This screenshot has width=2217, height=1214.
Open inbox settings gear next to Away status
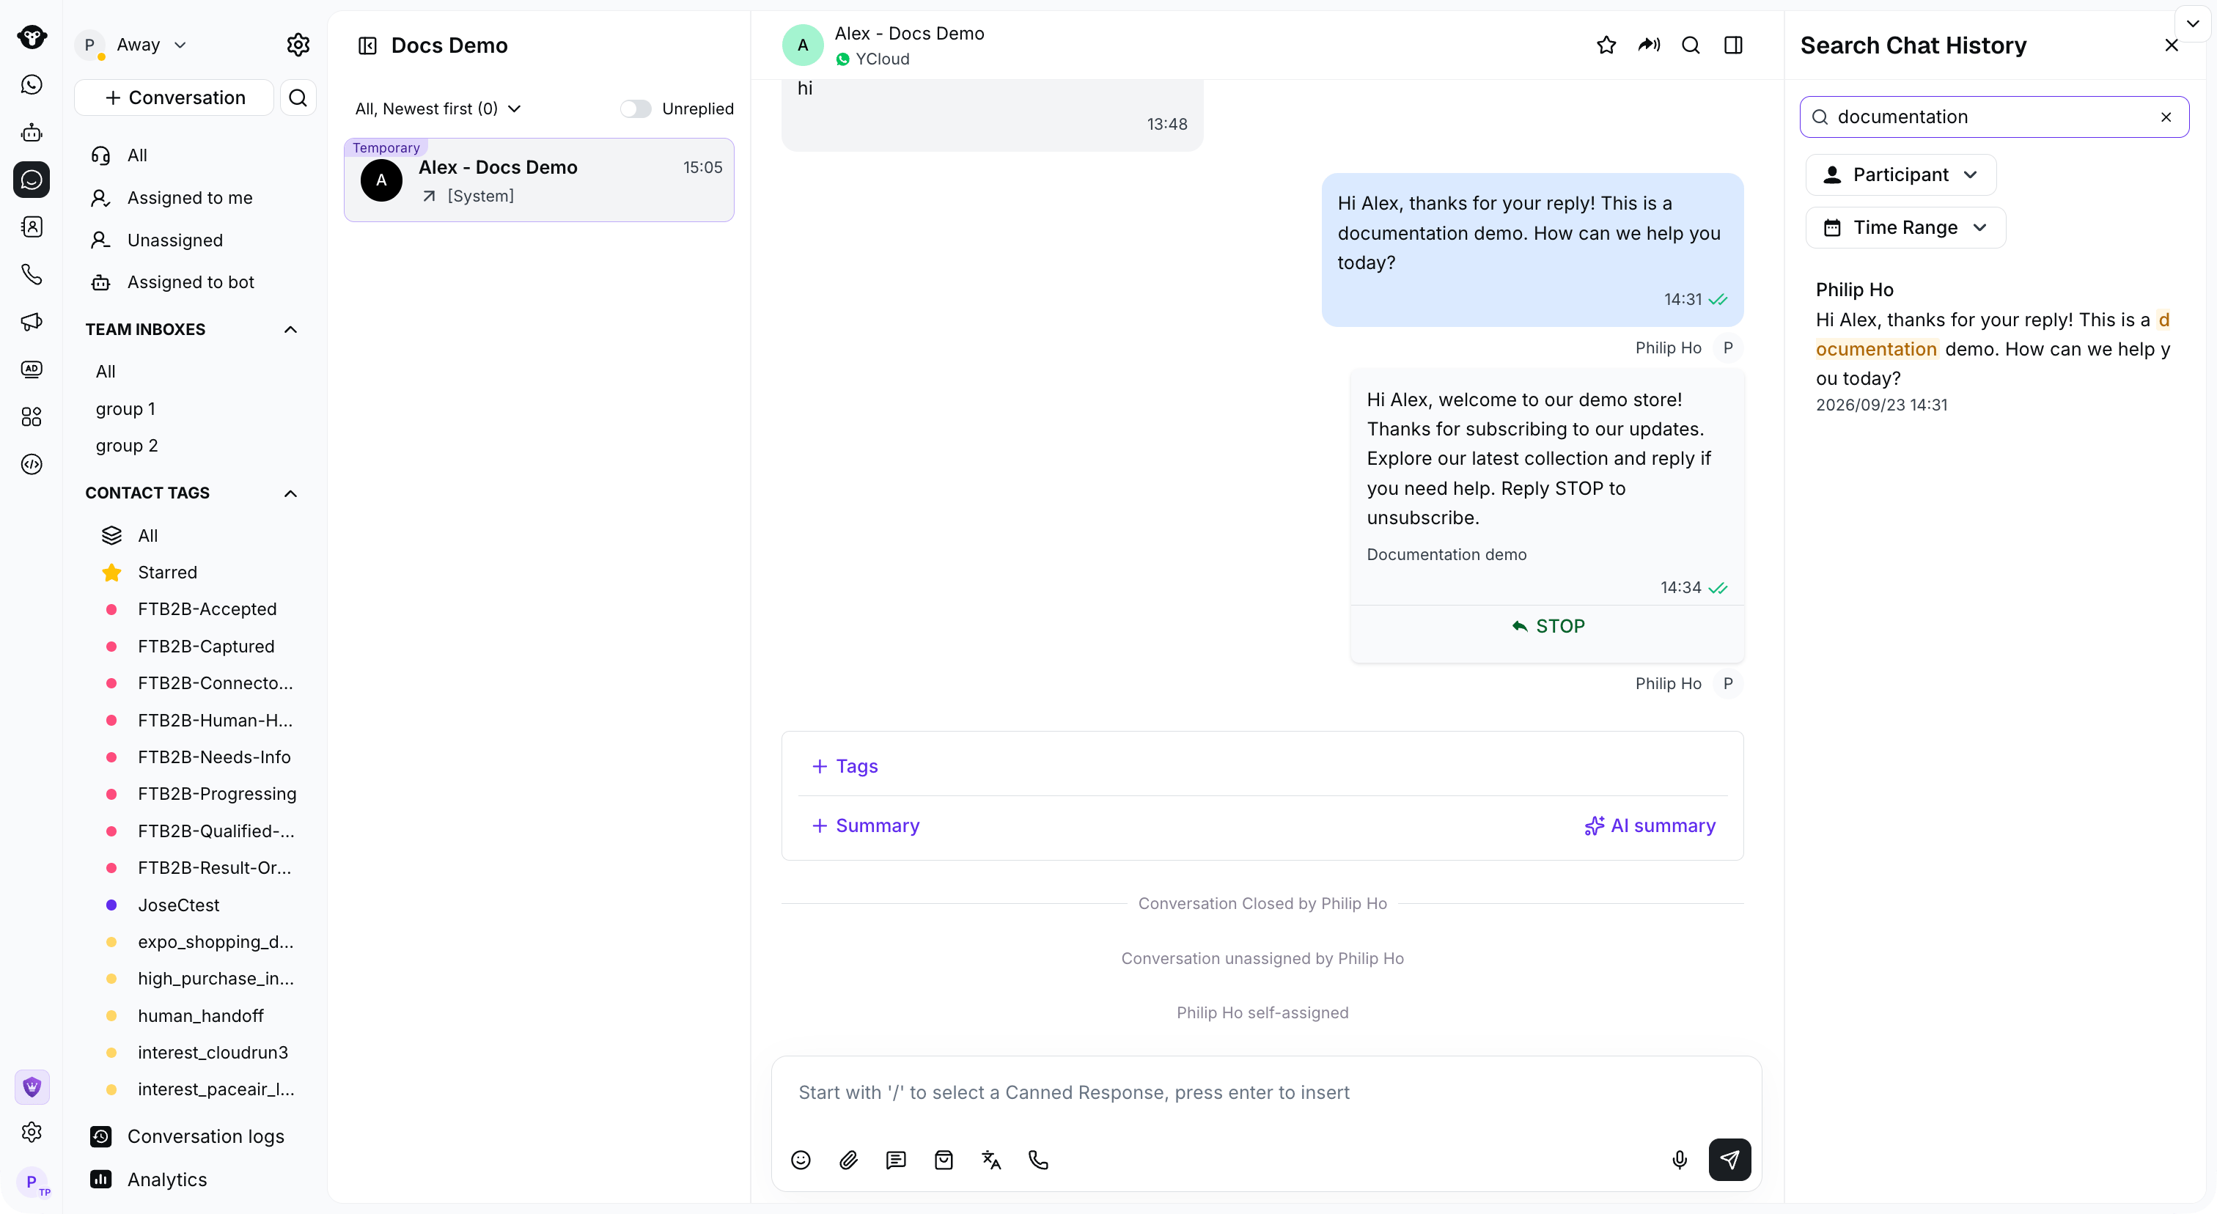(298, 45)
